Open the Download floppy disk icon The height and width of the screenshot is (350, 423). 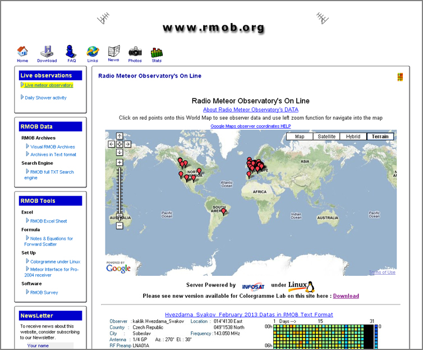point(47,52)
